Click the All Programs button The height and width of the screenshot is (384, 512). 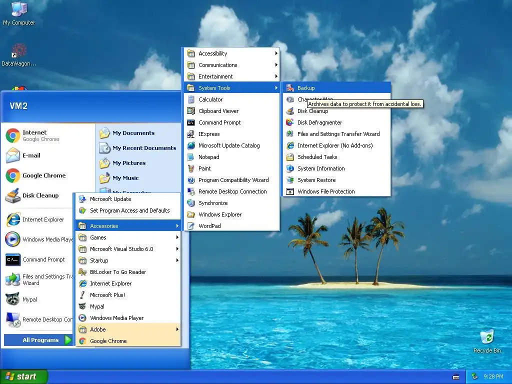pyautogui.click(x=38, y=340)
